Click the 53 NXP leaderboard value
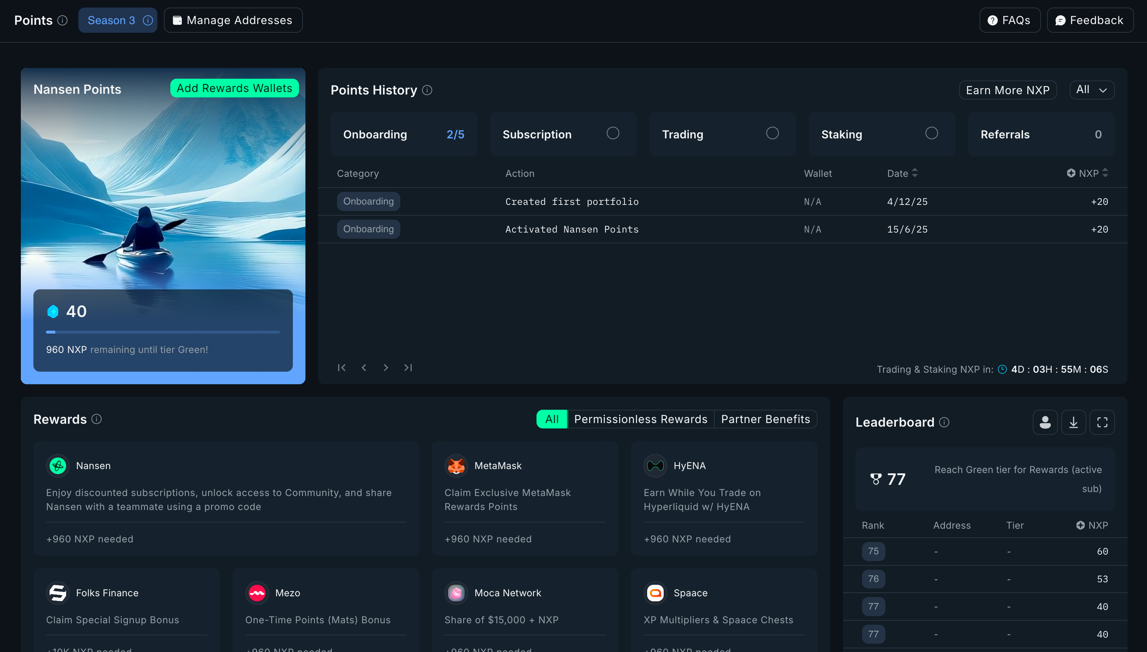 pyautogui.click(x=1102, y=579)
